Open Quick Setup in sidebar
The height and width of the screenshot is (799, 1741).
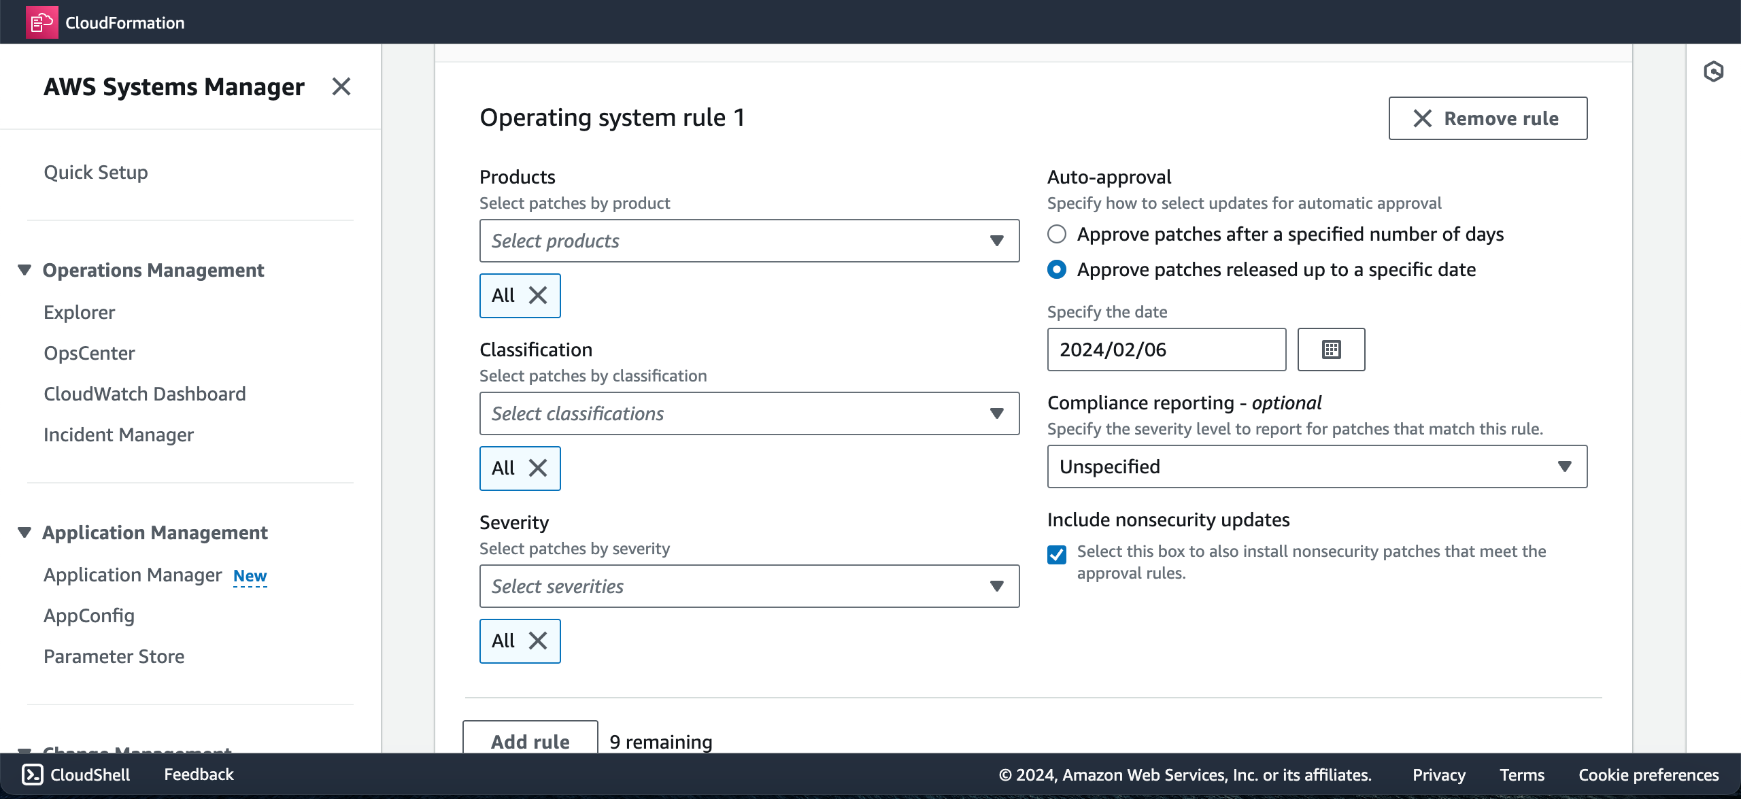96,172
